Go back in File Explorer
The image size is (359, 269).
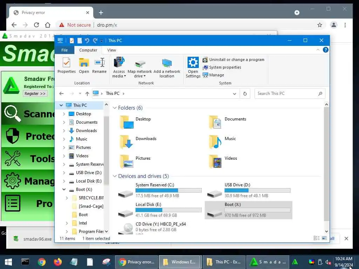[61, 94]
